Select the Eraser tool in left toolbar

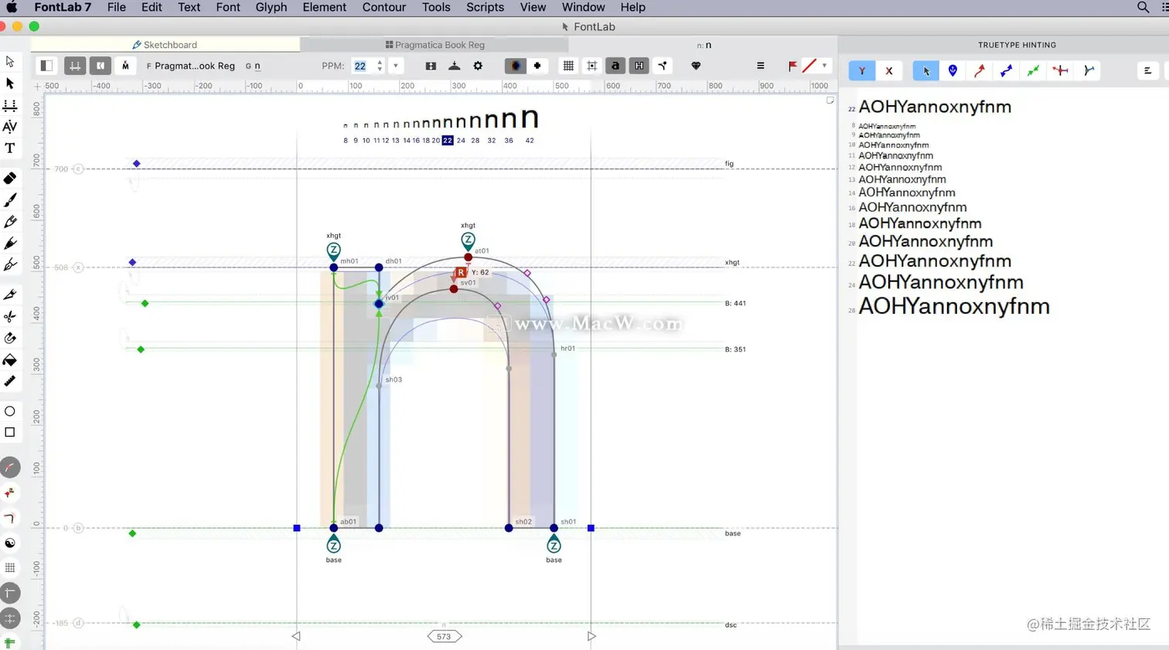click(x=10, y=179)
